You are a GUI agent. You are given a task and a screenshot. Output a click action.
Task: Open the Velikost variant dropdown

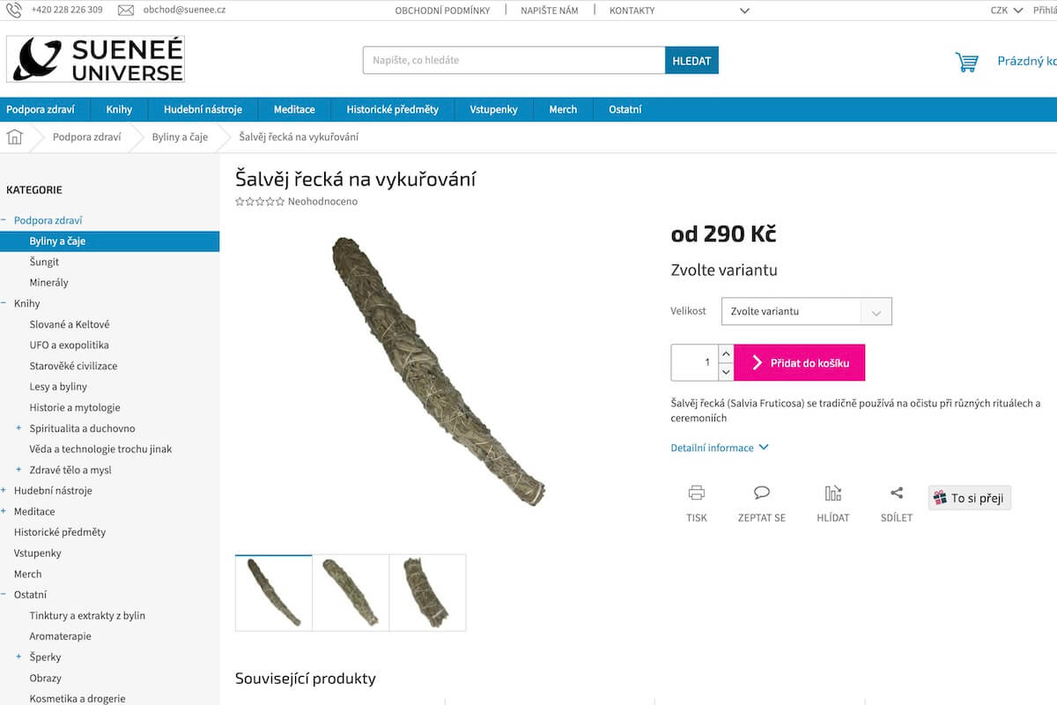(x=806, y=311)
